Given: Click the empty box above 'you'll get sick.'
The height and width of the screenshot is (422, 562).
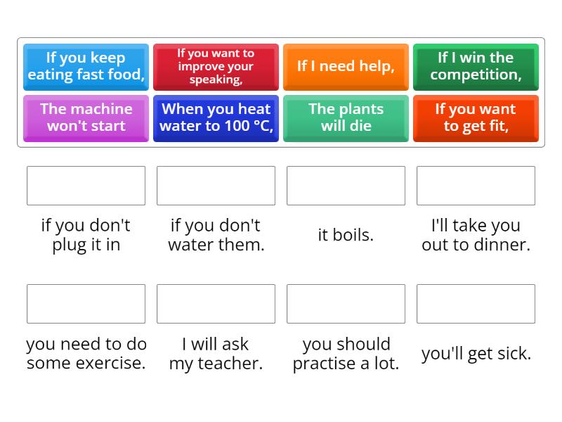Looking at the screenshot, I should click(476, 304).
